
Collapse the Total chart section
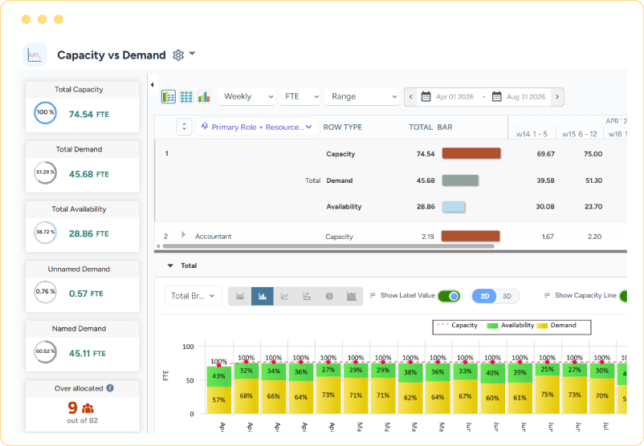pos(170,266)
